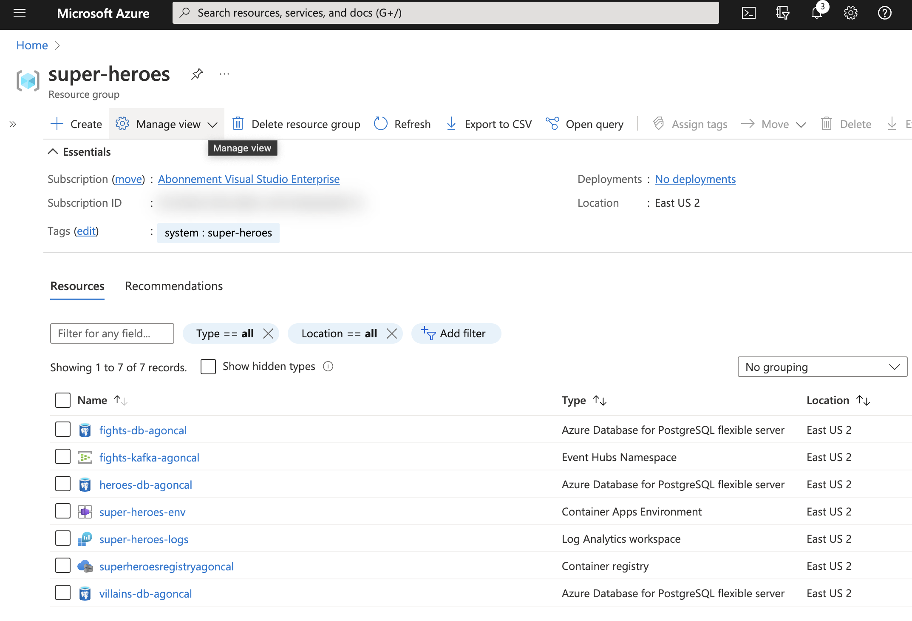
Task: Click the Azure Database PostgreSQL icon for fights-db-agoncal
Action: tap(85, 429)
